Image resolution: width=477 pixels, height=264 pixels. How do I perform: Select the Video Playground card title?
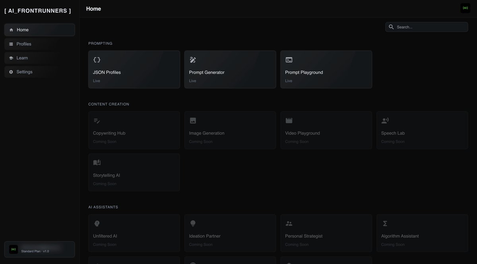302,133
